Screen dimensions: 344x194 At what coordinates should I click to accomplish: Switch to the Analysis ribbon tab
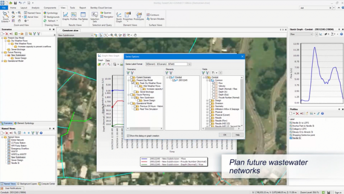35,8
